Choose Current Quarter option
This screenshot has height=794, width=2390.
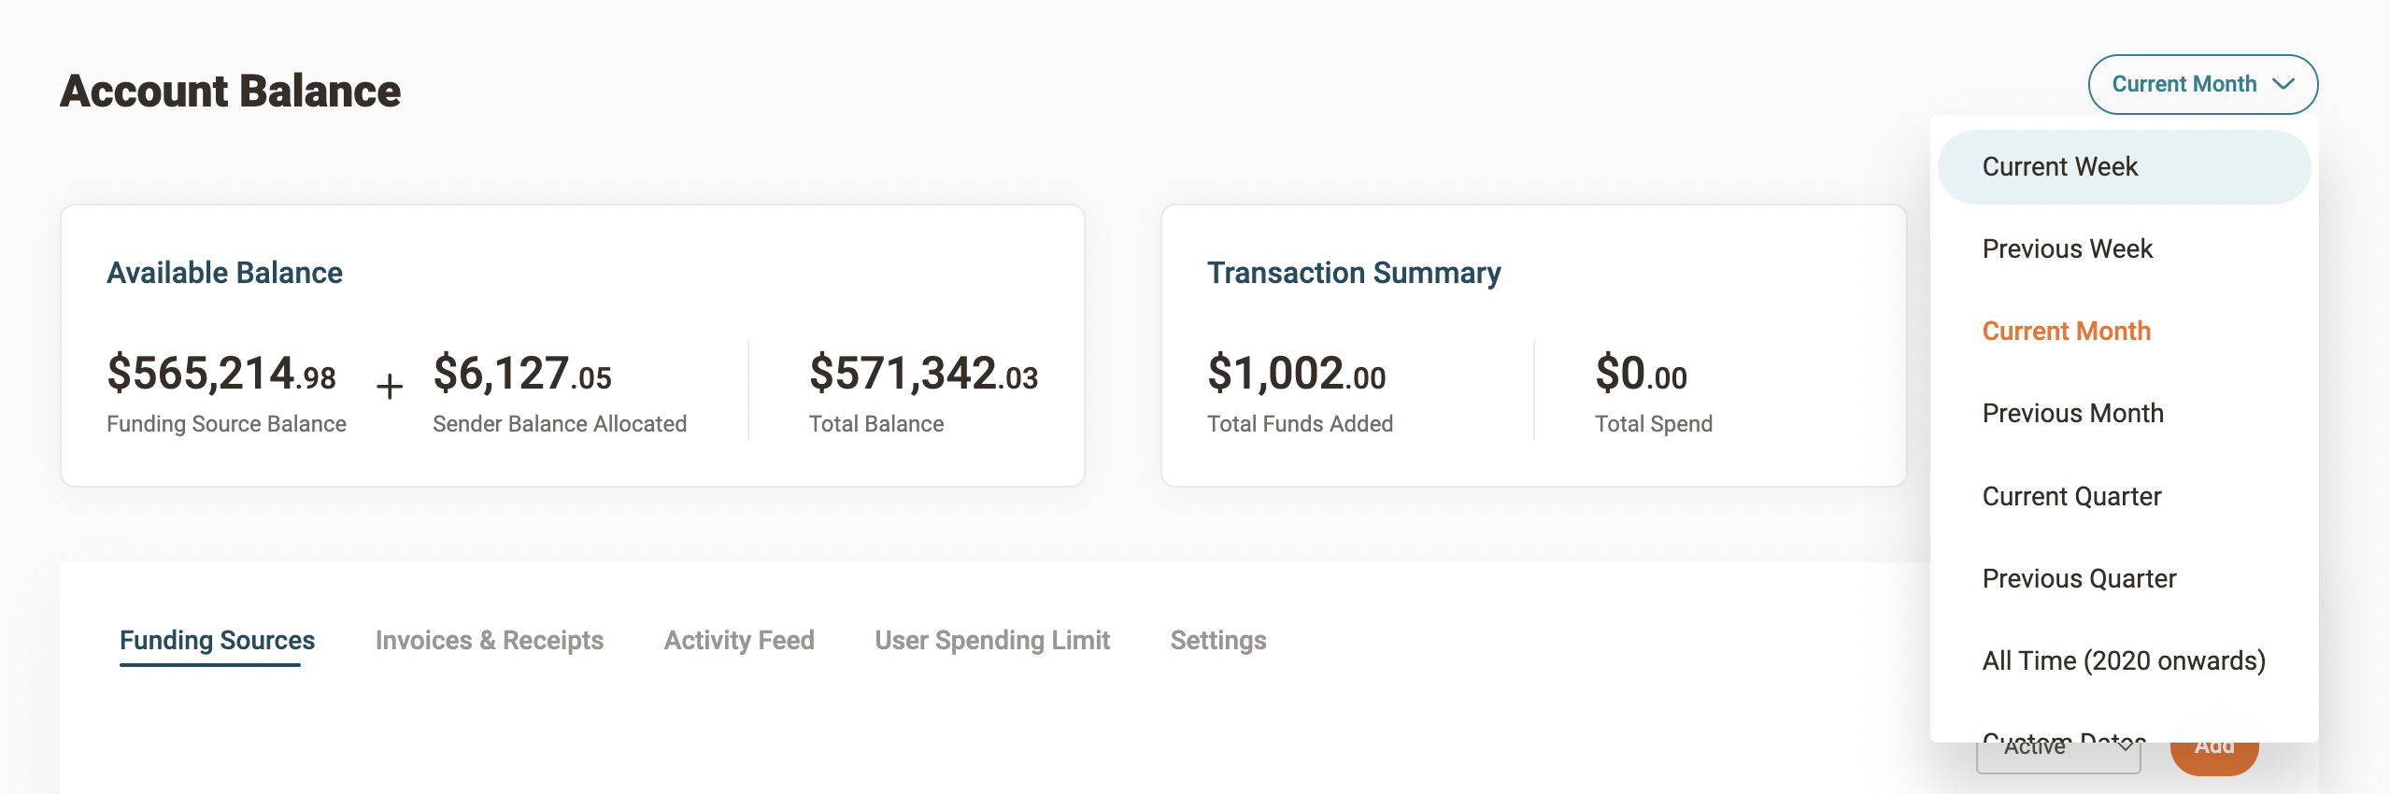point(2071,496)
